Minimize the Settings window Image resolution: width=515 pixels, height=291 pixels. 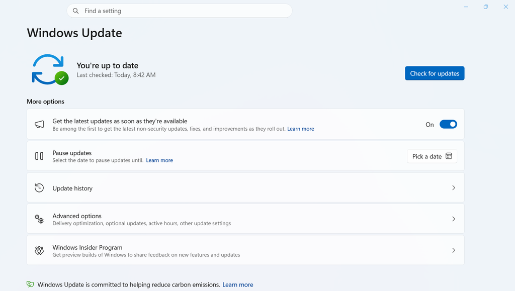pyautogui.click(x=466, y=7)
